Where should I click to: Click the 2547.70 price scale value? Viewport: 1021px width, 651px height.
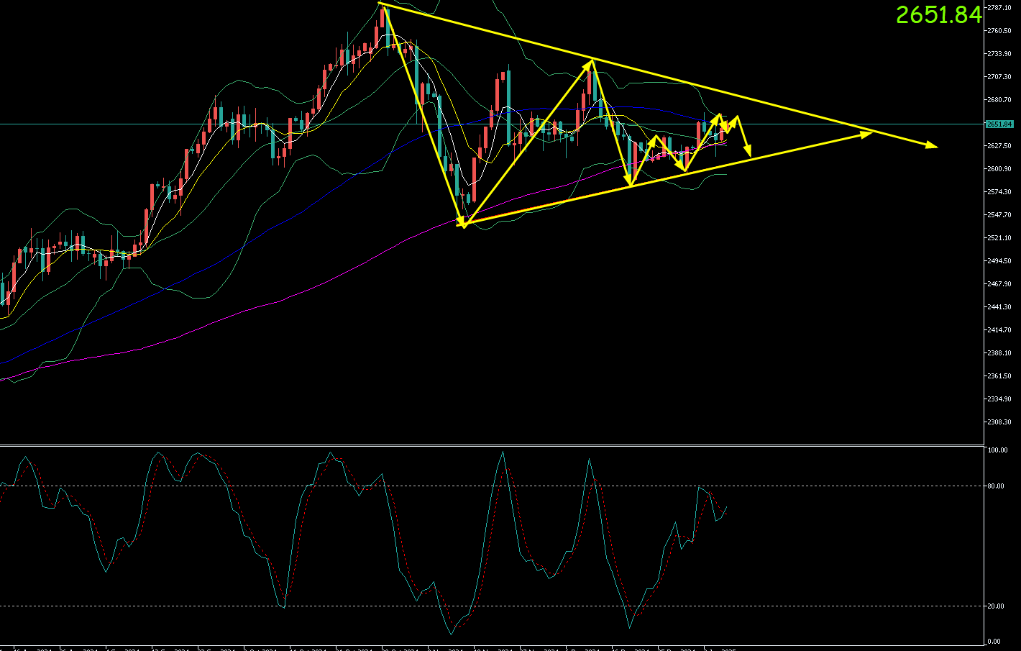[x=999, y=215]
